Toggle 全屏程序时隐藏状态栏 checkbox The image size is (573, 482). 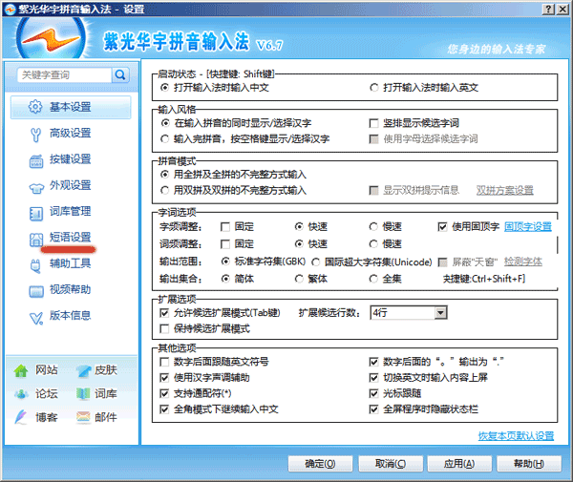pyautogui.click(x=373, y=409)
